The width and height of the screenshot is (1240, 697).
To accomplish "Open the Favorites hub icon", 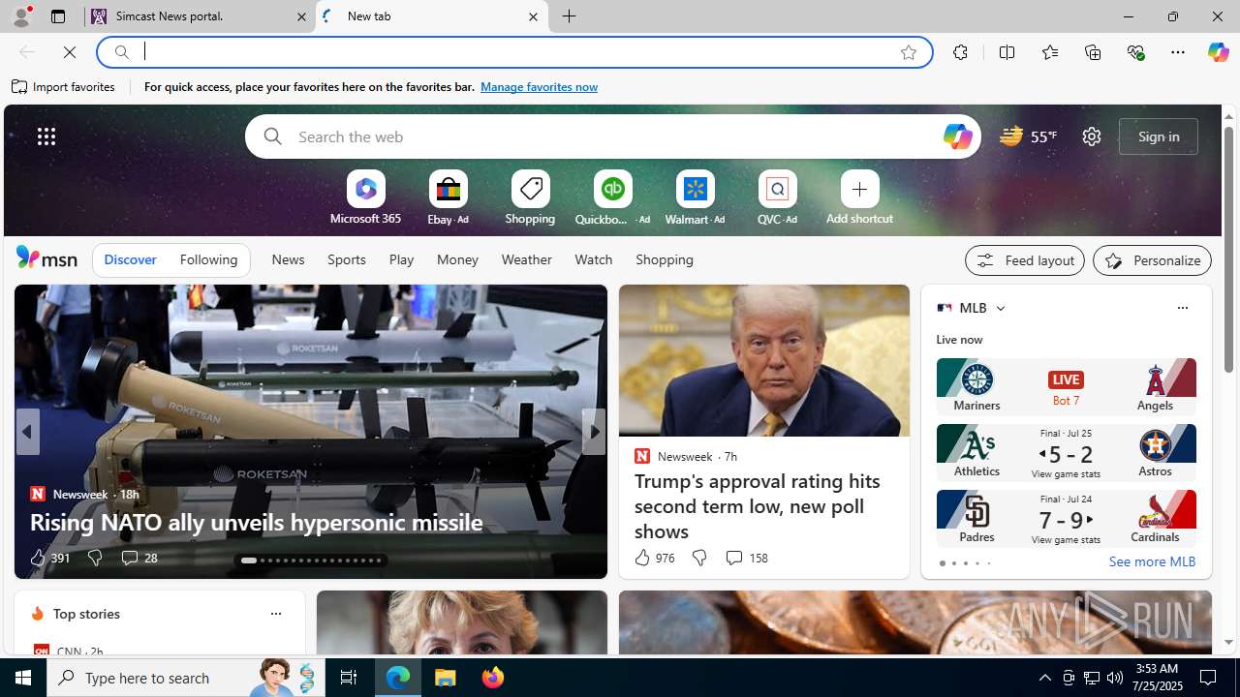I will pyautogui.click(x=1049, y=52).
